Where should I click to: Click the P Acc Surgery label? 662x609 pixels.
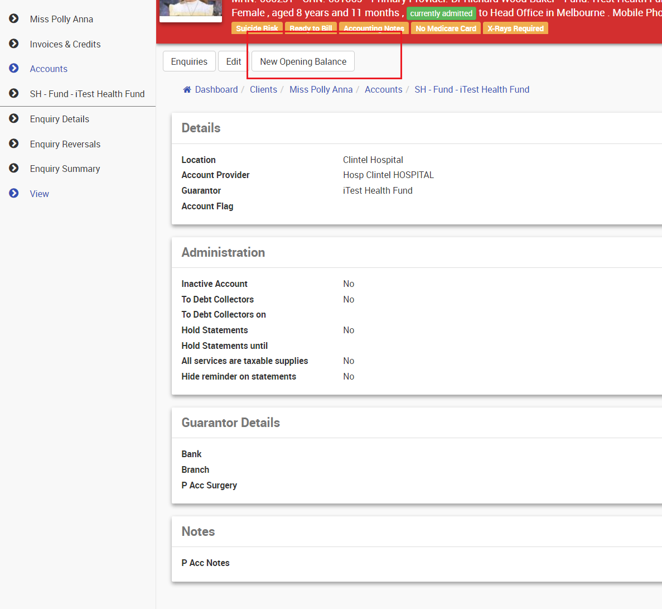209,485
